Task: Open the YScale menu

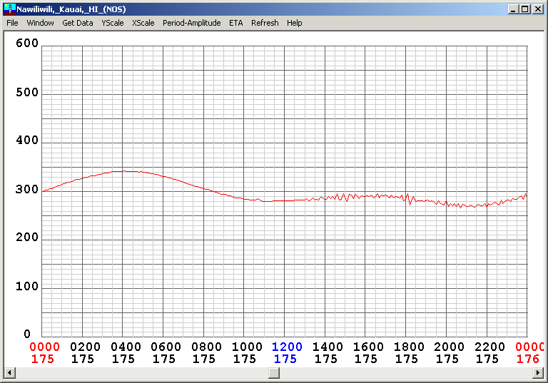Action: pyautogui.click(x=112, y=23)
